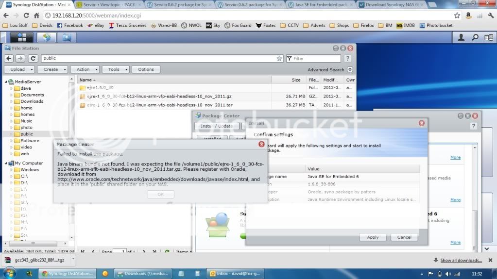Screen dimensions: 497x279
Task: Open the IMDB bookmark
Action: (405, 25)
